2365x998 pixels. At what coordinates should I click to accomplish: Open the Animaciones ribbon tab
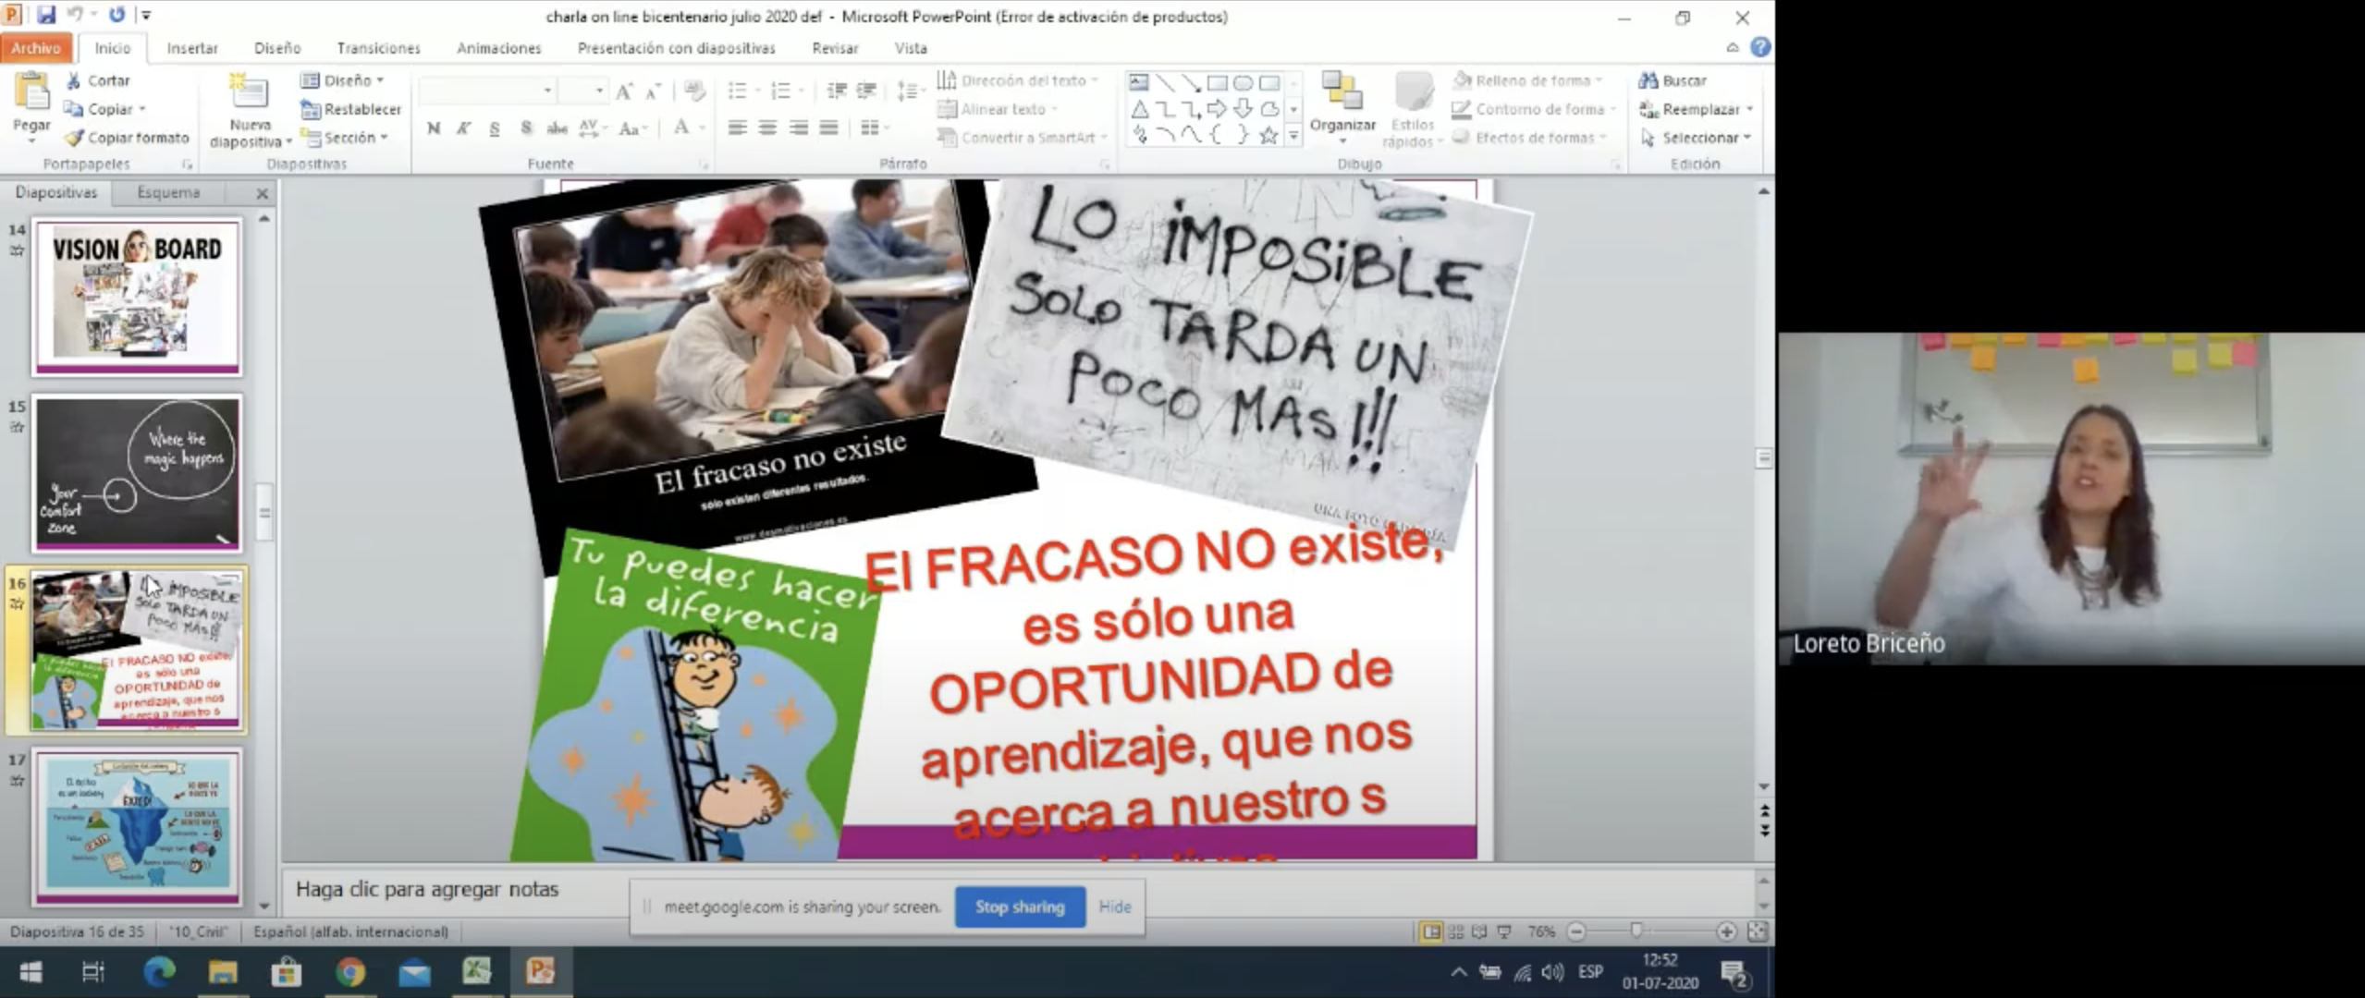[x=499, y=48]
